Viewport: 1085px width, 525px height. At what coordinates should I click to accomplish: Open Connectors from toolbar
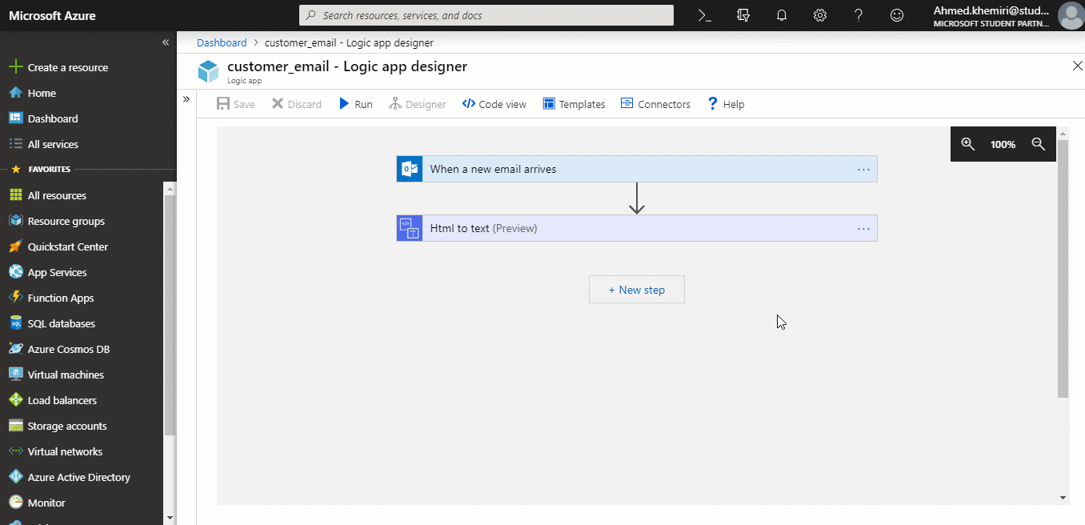coord(655,104)
